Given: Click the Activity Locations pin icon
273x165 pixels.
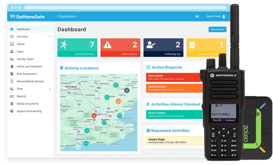Looking at the screenshot, I should click(x=61, y=68).
